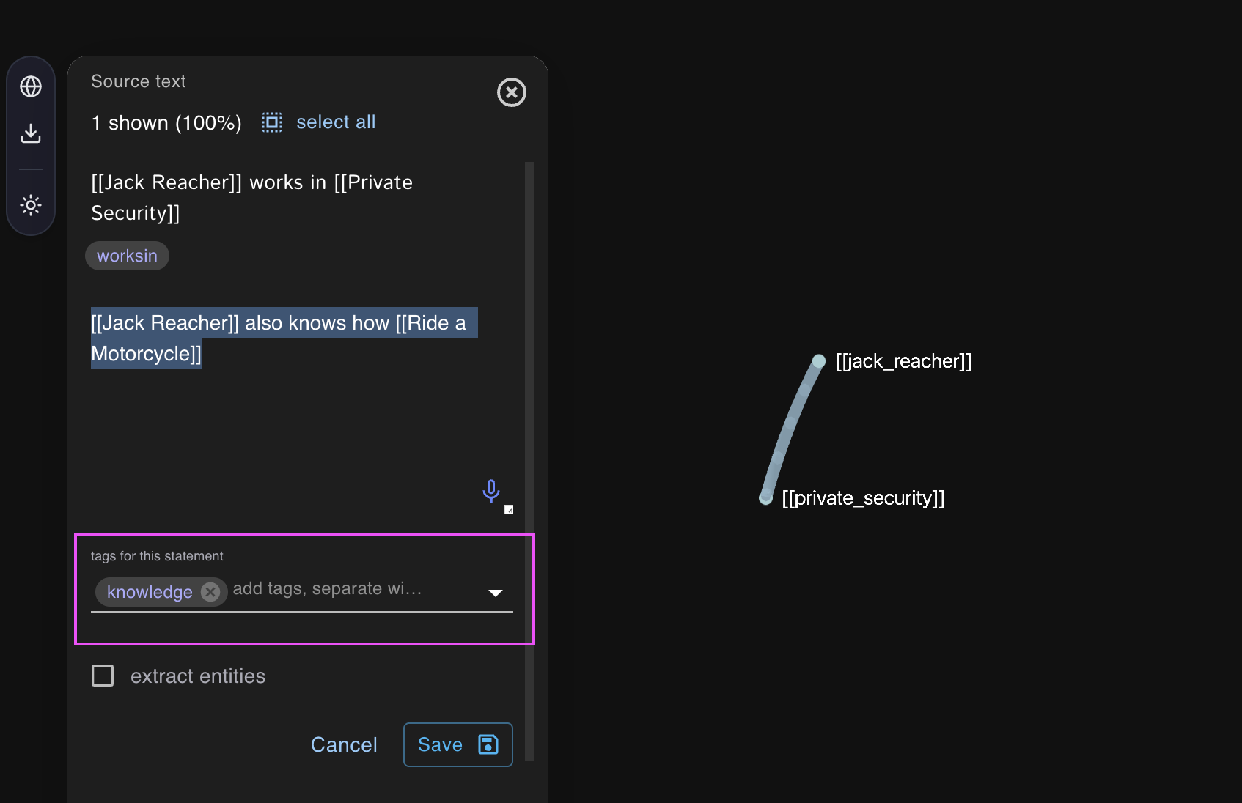Click the worksin tag chip
The height and width of the screenshot is (803, 1242).
[127, 256]
